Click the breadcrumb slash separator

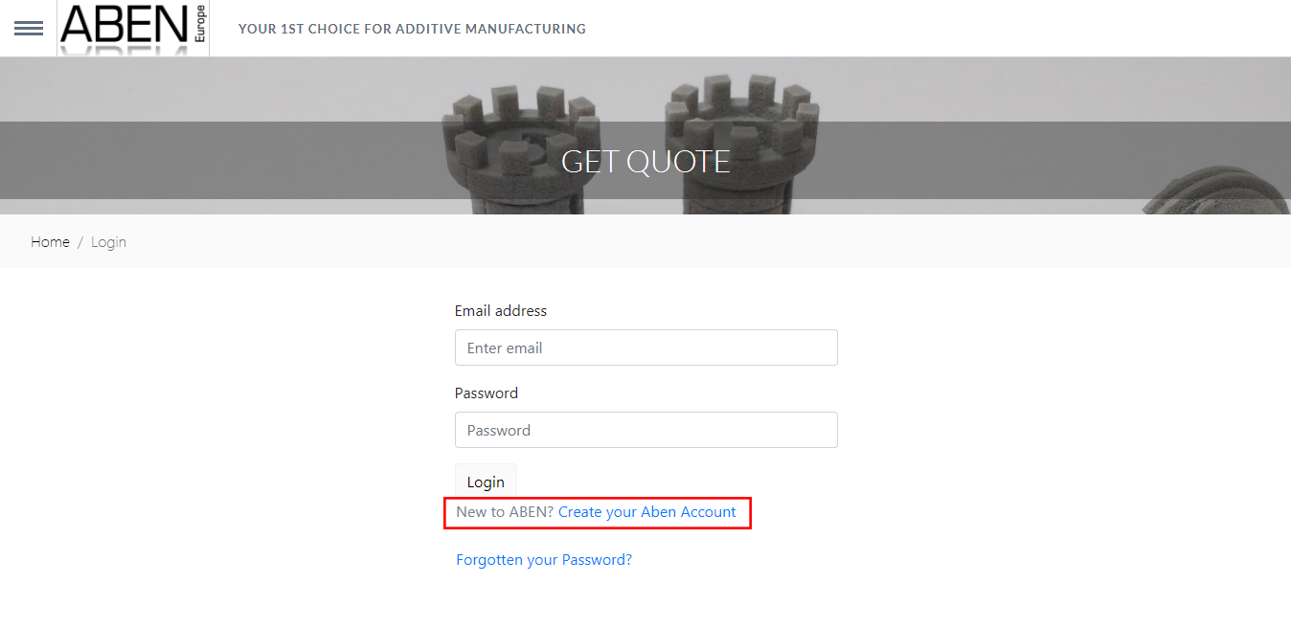point(80,242)
